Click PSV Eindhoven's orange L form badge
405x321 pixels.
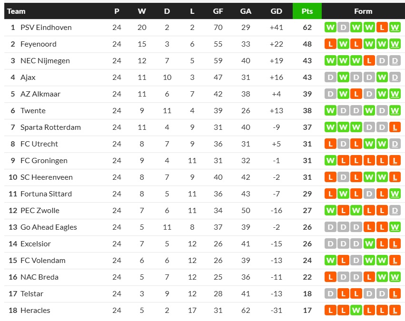[x=382, y=28]
